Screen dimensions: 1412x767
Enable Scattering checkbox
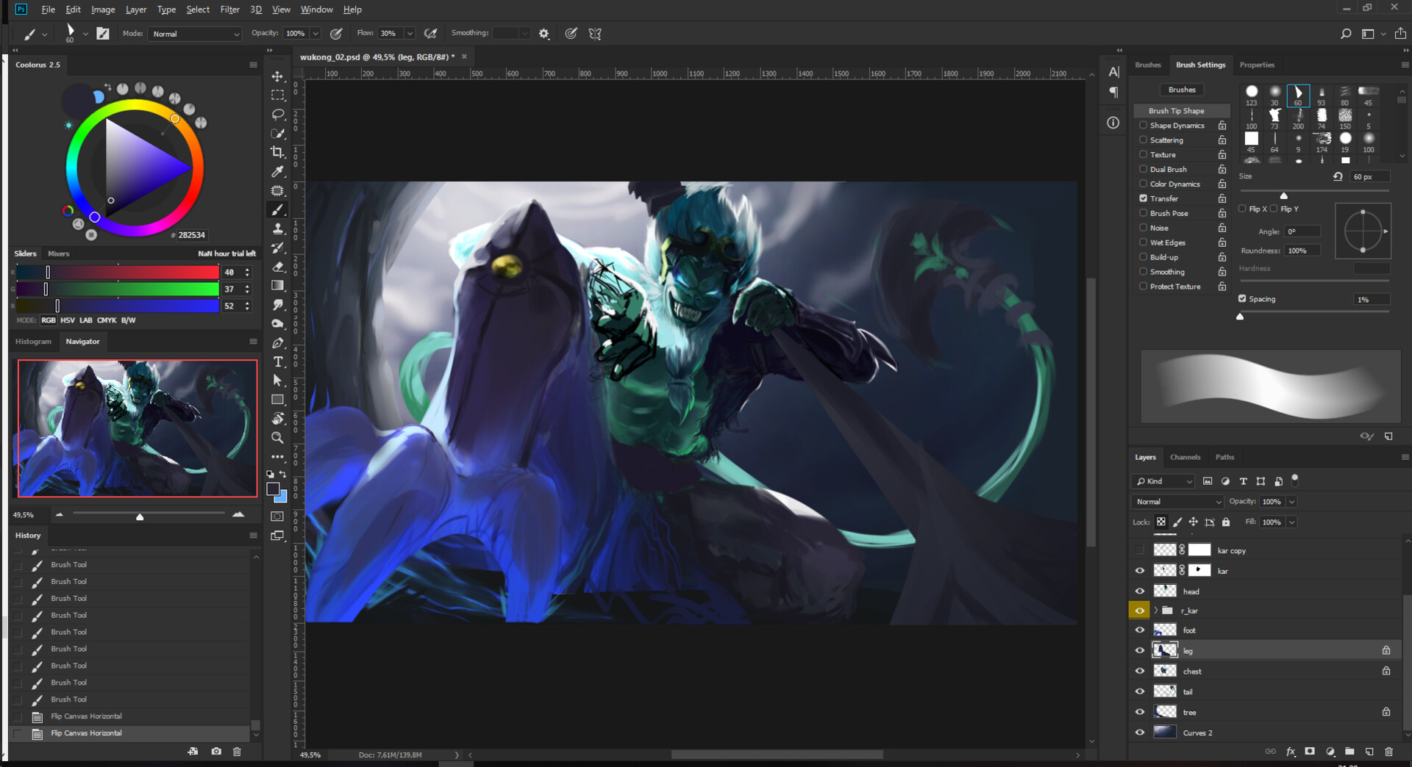1144,140
